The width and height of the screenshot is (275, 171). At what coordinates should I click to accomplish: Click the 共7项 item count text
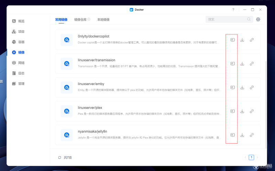tap(68, 158)
